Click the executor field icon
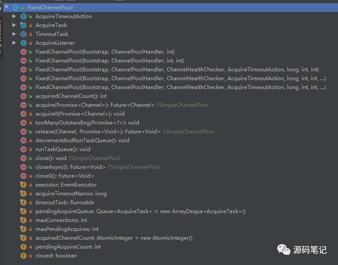This screenshot has width=338, height=265. 24,185
